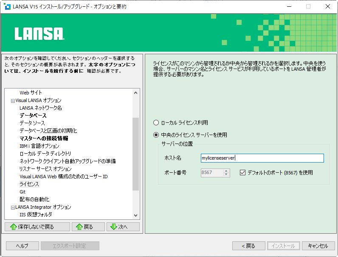The height and width of the screenshot is (257, 338).
Task: Click 保存しないで戻る button
Action: (x=37, y=227)
